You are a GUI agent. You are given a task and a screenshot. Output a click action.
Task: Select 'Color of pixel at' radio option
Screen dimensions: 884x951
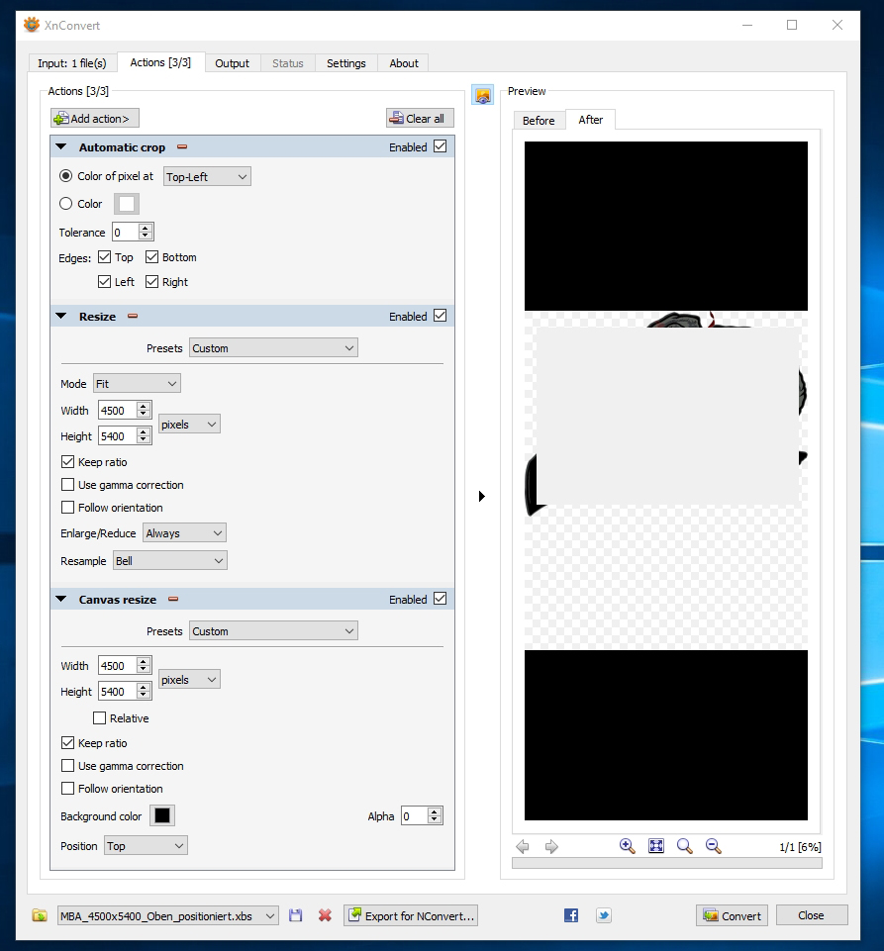pyautogui.click(x=65, y=176)
